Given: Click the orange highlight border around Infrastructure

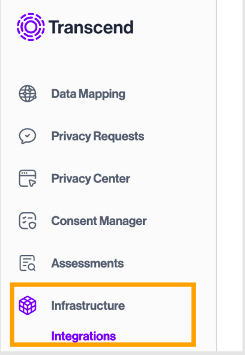Looking at the screenshot, I should click(x=103, y=285).
